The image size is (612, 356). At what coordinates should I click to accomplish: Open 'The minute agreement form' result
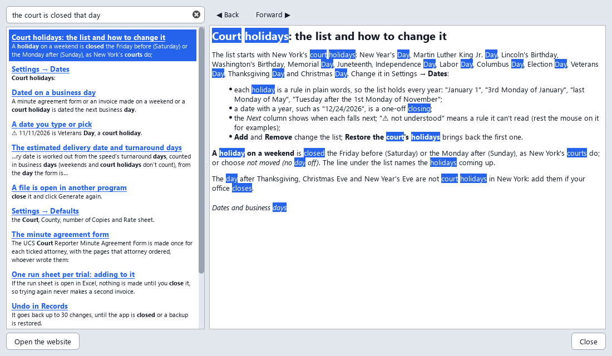(x=60, y=235)
